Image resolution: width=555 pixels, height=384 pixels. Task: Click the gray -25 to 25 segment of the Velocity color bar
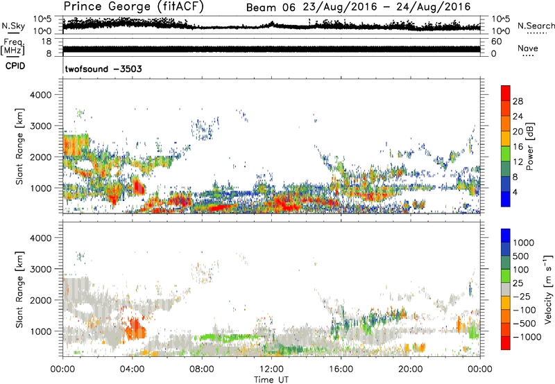click(x=506, y=290)
